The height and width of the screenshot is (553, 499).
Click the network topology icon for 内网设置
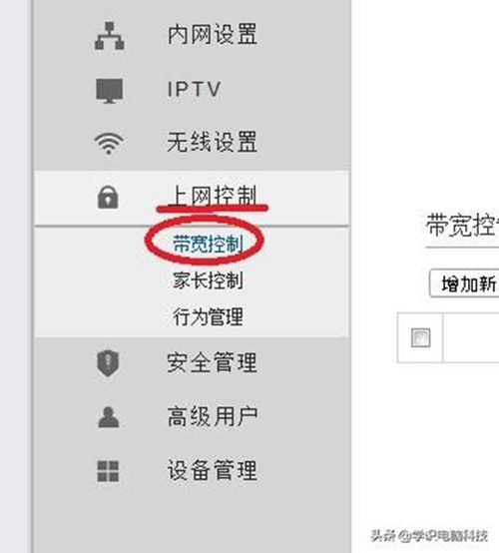110,36
